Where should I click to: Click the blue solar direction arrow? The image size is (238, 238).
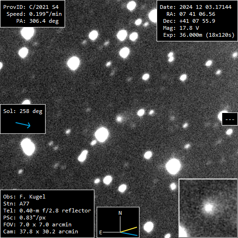[23, 125]
